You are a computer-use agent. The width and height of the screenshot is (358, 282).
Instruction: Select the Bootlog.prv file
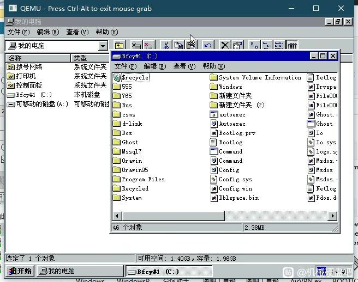coord(232,133)
